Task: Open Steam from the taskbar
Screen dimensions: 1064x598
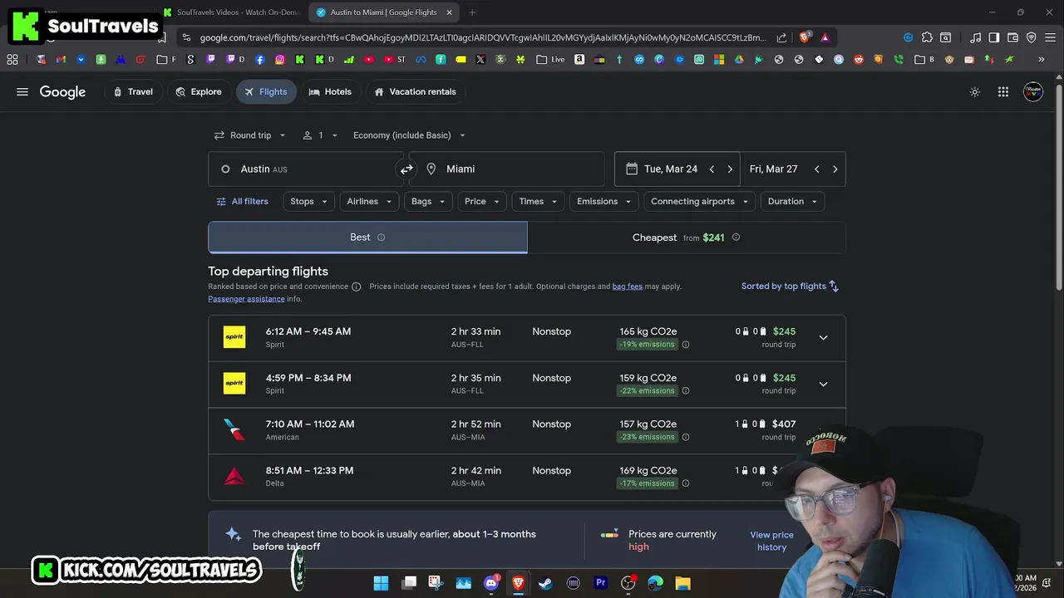Action: [545, 583]
